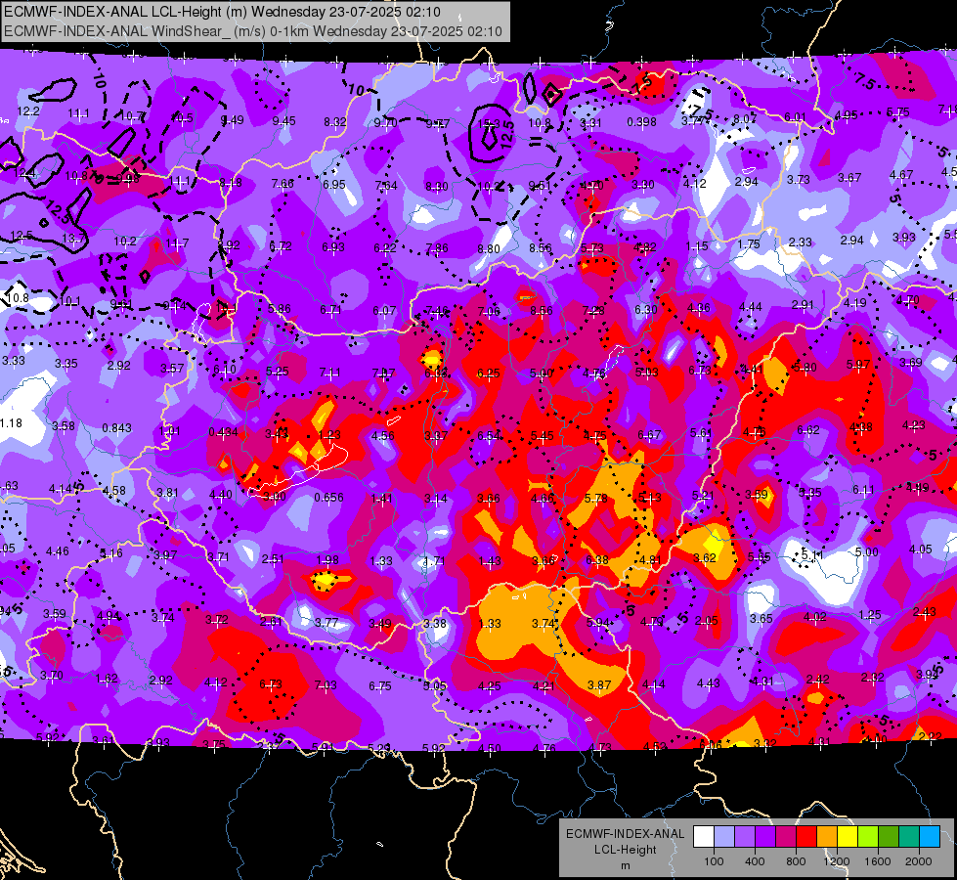Click the wind shear value 8.32
957x880 pixels.
tap(335, 122)
